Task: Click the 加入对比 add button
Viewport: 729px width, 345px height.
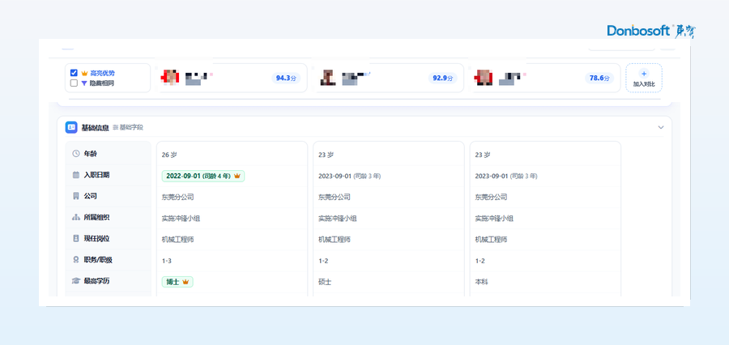Action: [644, 78]
